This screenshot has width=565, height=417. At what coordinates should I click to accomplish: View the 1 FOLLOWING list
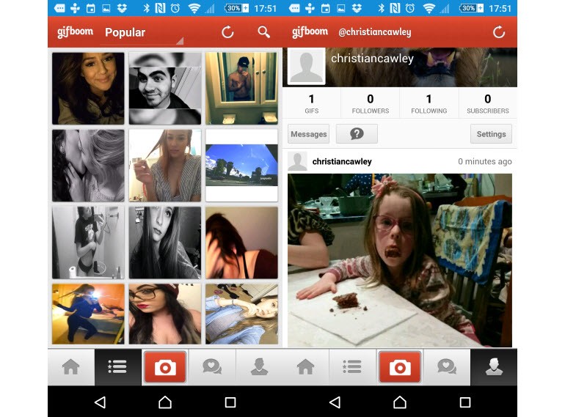coord(429,103)
